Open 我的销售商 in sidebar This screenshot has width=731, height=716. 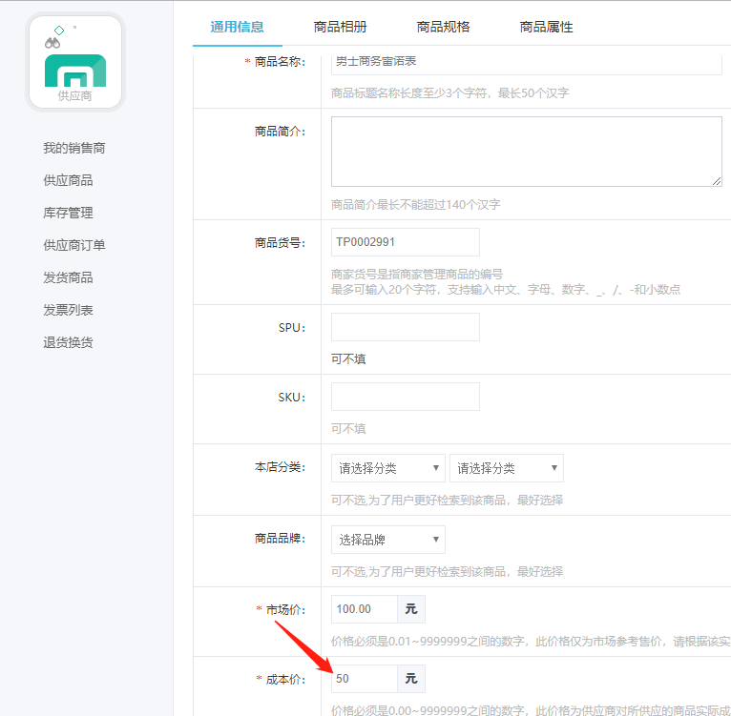click(x=73, y=148)
